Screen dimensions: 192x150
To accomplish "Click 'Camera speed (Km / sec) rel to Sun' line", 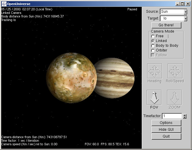I will click(29, 144).
